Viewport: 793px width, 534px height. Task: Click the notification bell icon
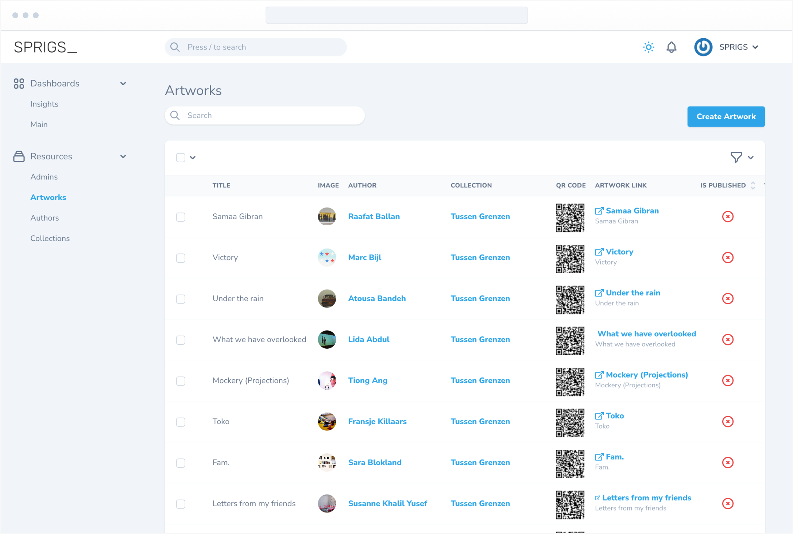click(672, 47)
